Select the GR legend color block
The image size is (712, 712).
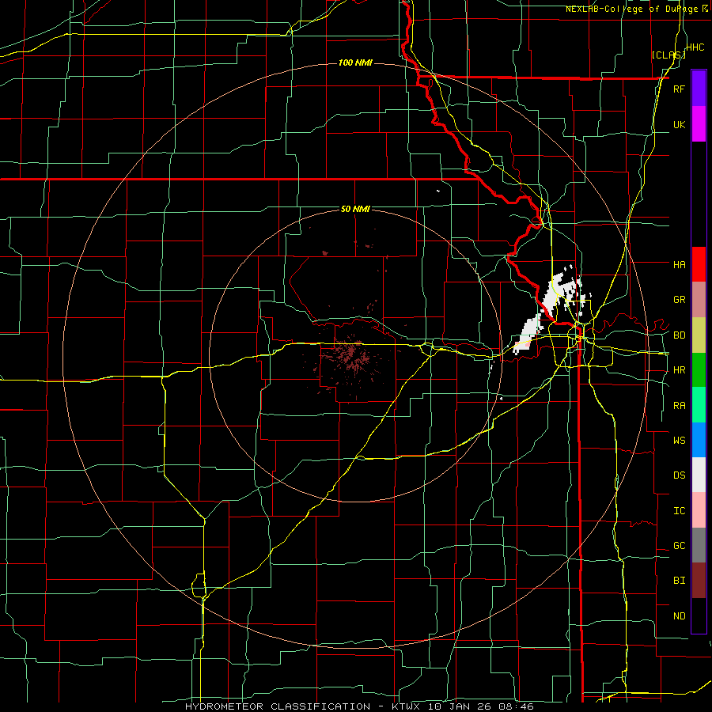[x=699, y=299]
